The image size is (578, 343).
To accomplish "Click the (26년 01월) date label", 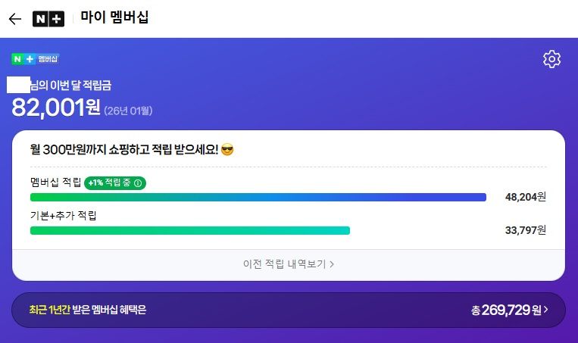I will [x=128, y=111].
